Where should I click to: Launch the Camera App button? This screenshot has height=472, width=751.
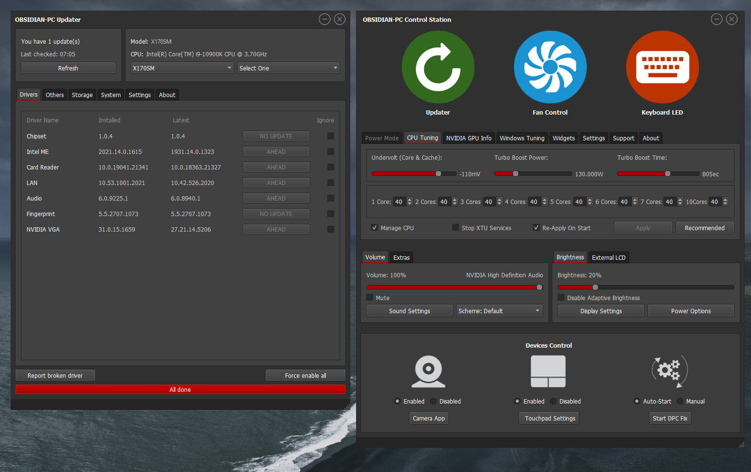coord(428,418)
